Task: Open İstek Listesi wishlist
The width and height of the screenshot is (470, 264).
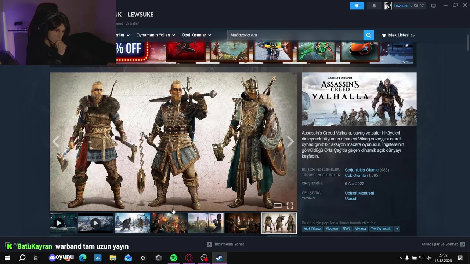Action: click(398, 35)
